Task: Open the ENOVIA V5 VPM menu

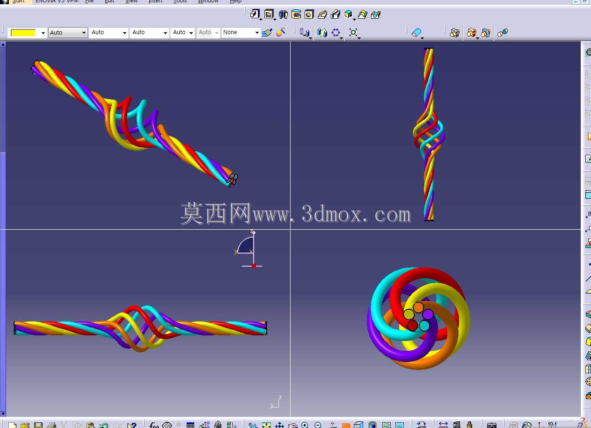Action: coord(57,1)
